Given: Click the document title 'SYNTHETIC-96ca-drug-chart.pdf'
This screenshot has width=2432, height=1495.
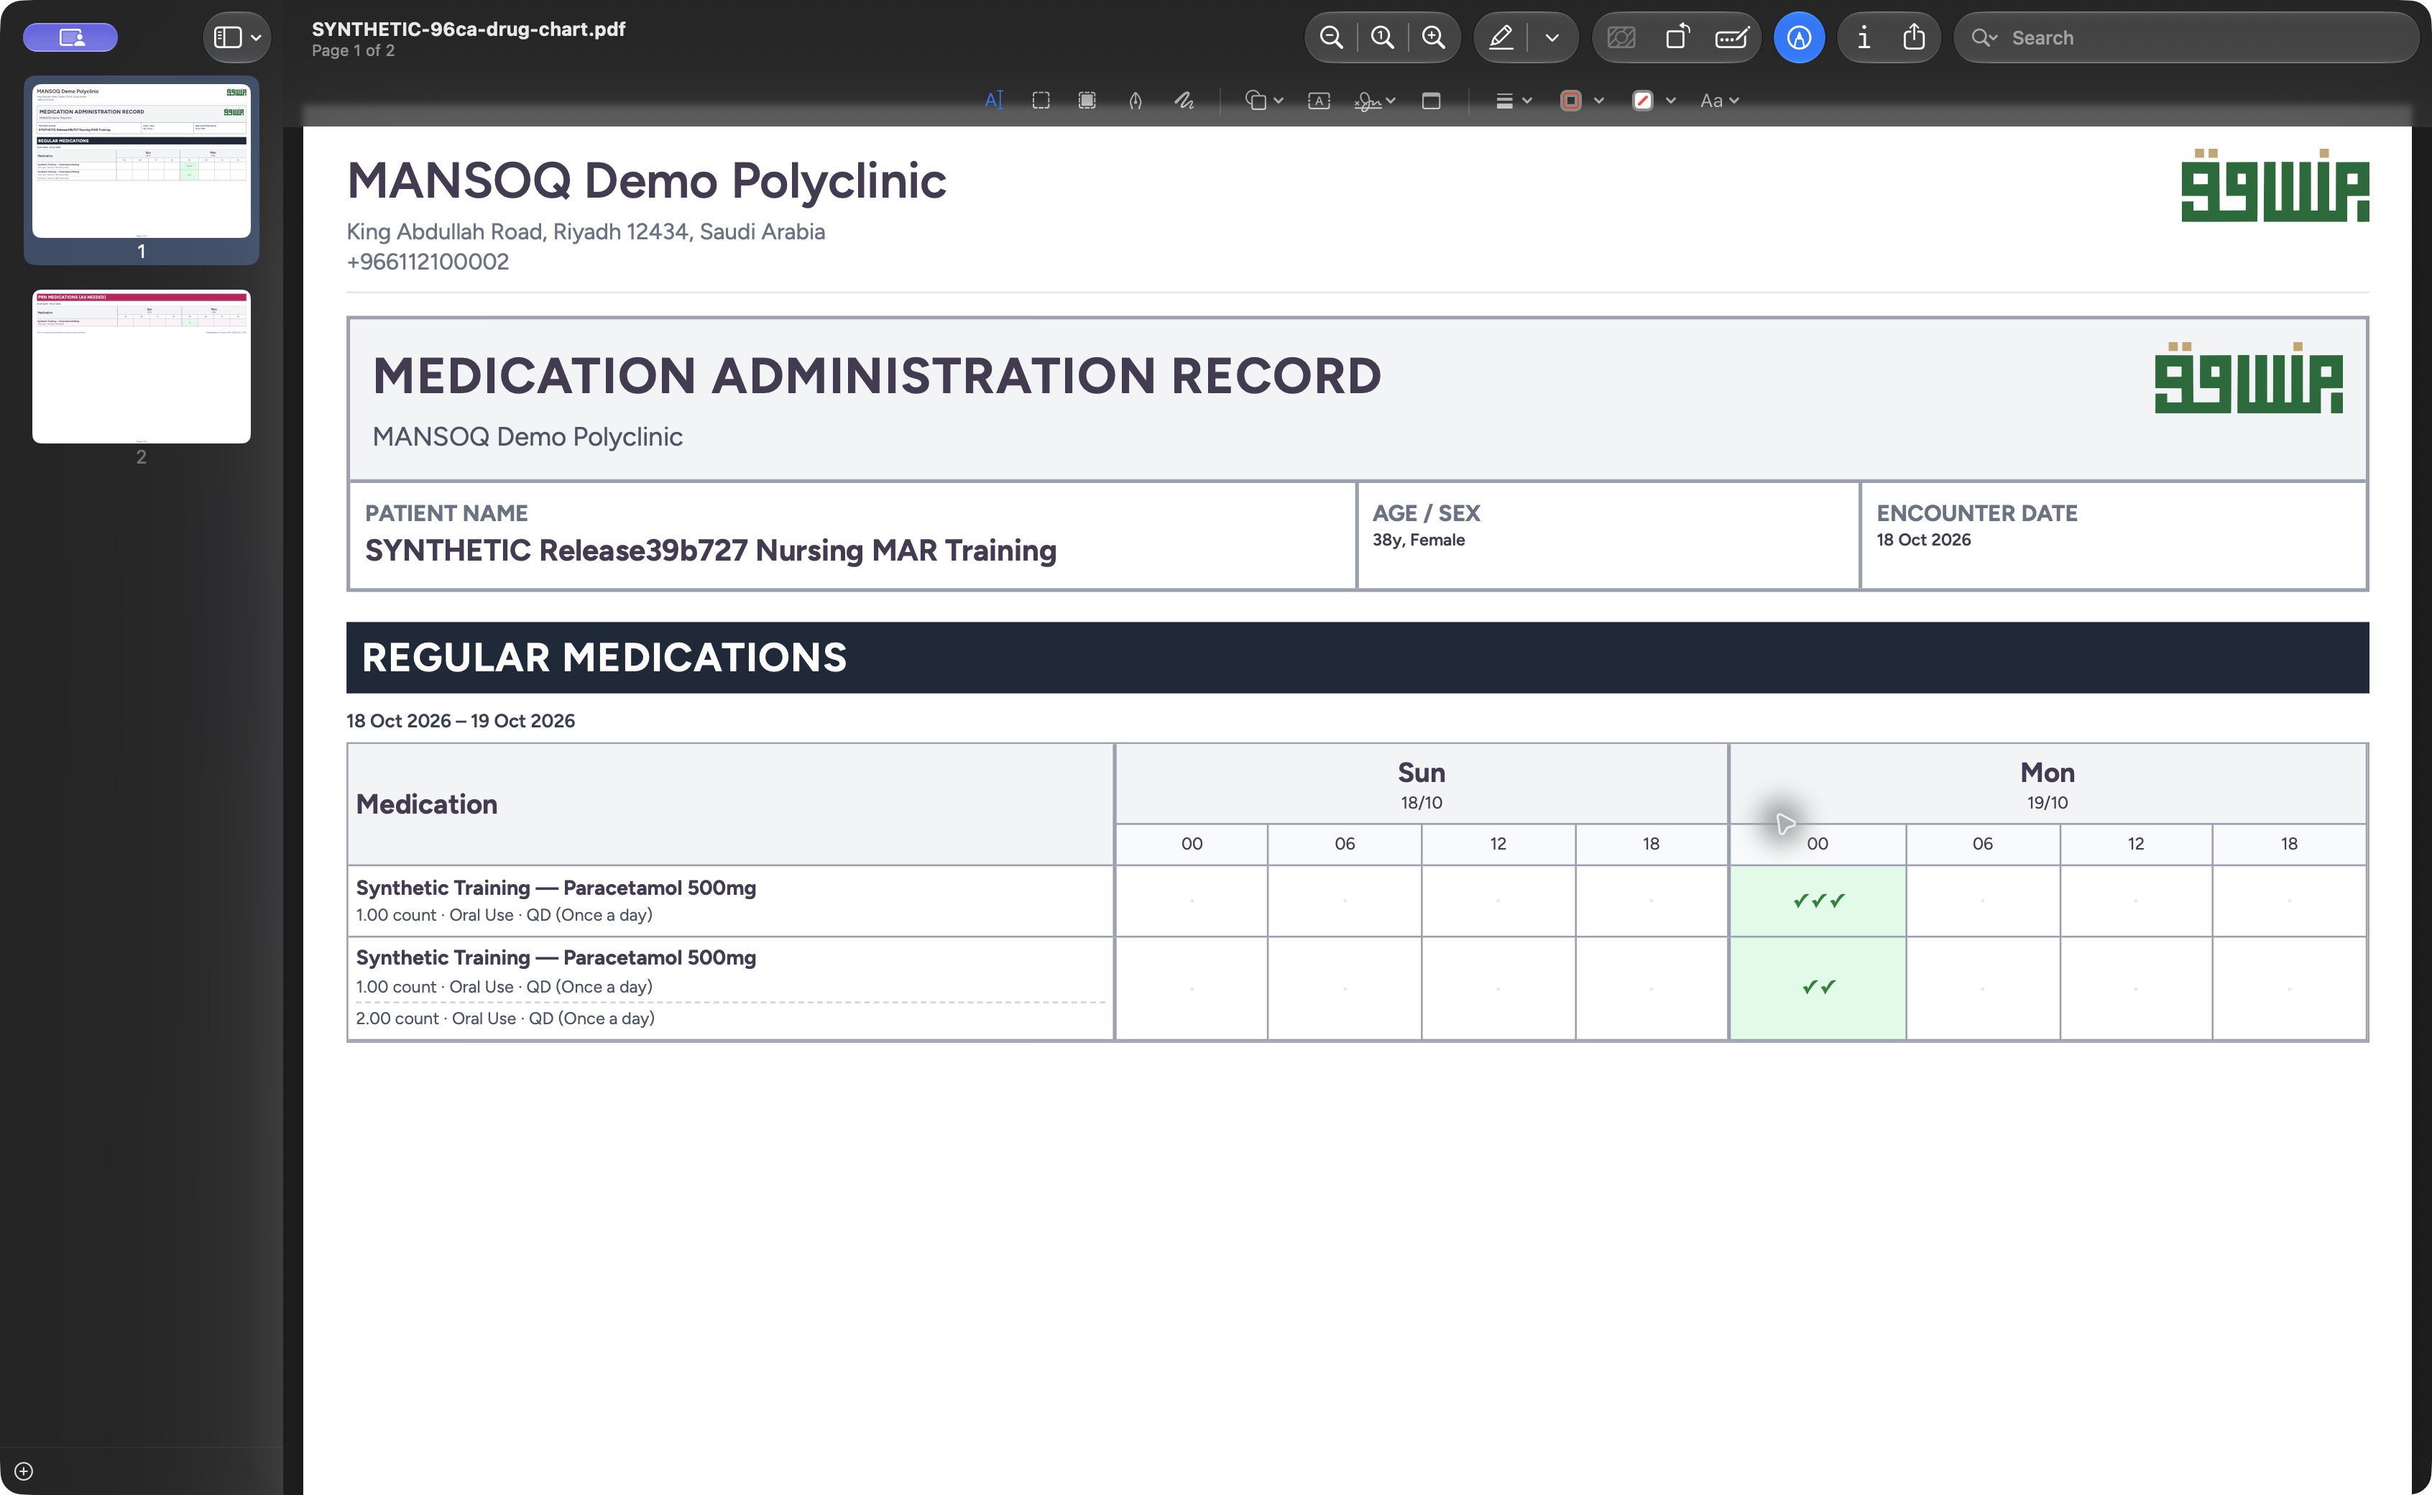Looking at the screenshot, I should tap(469, 29).
